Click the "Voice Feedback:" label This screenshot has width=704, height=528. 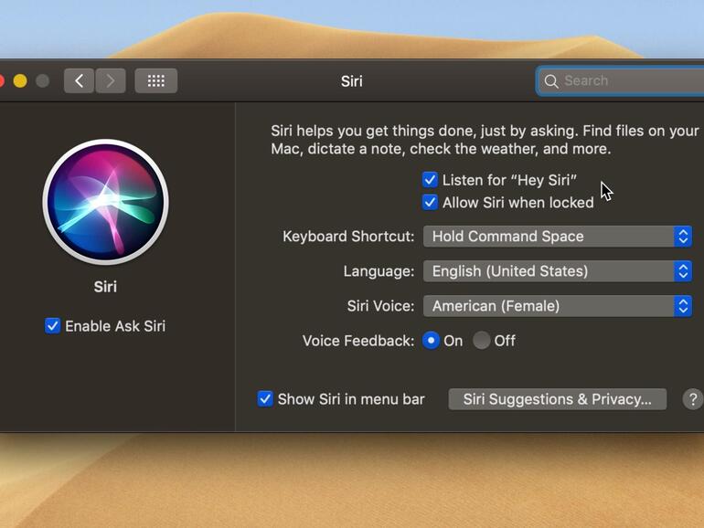(x=358, y=341)
